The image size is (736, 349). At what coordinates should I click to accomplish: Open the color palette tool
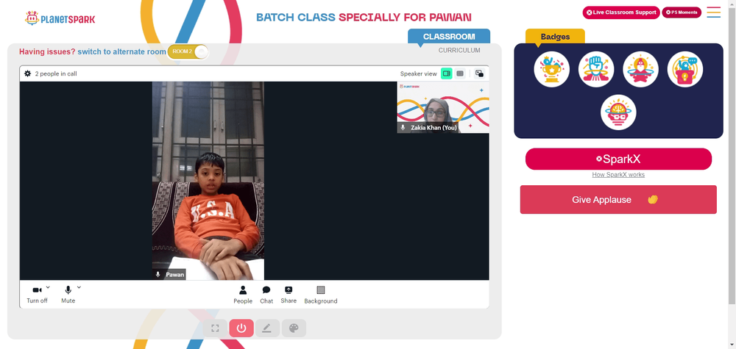[x=294, y=328]
